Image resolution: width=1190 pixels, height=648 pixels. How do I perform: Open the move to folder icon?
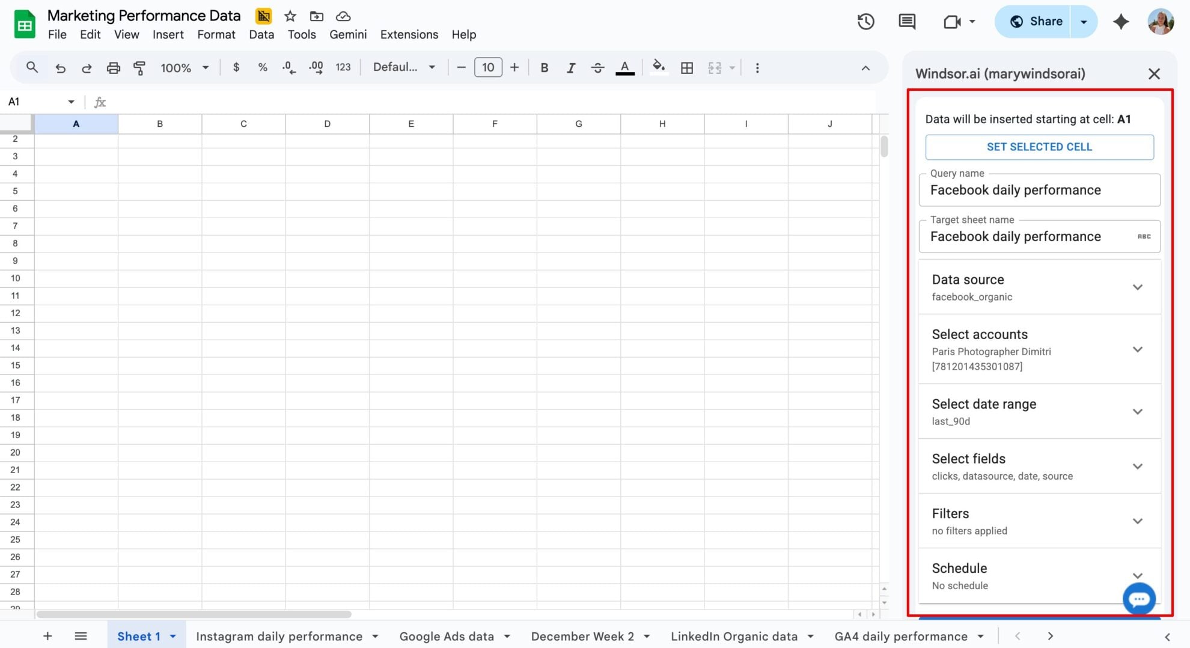(317, 16)
